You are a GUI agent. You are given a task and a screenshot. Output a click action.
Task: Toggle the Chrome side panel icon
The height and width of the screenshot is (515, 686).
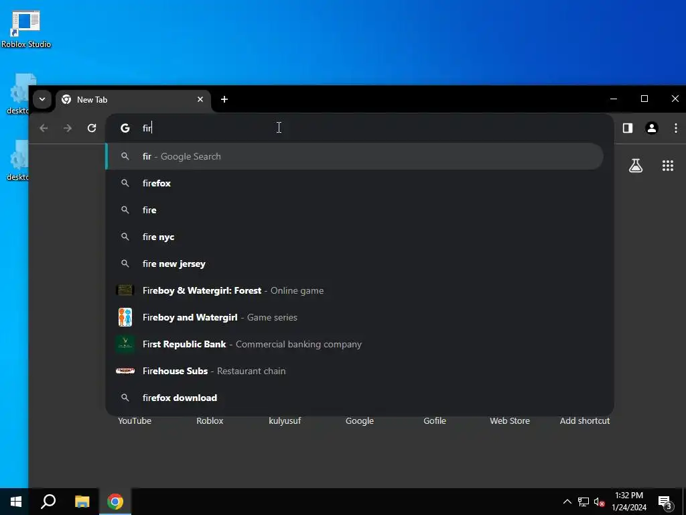tap(627, 128)
